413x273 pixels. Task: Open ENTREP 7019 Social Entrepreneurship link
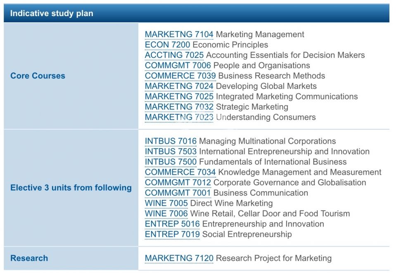point(172,234)
